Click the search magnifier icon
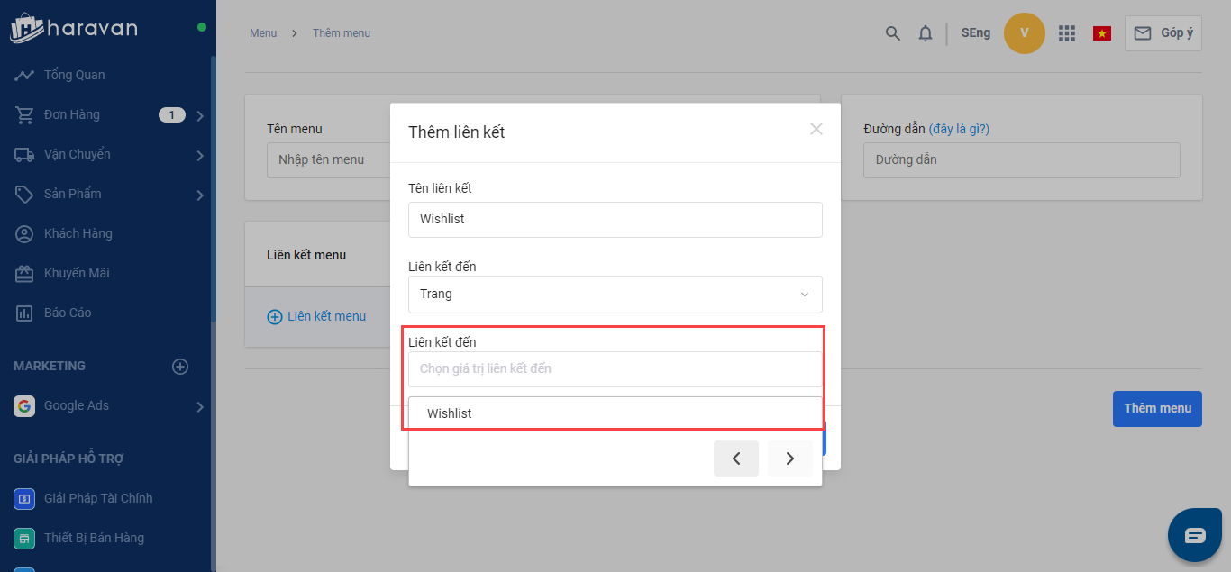The height and width of the screenshot is (572, 1231). [x=893, y=33]
